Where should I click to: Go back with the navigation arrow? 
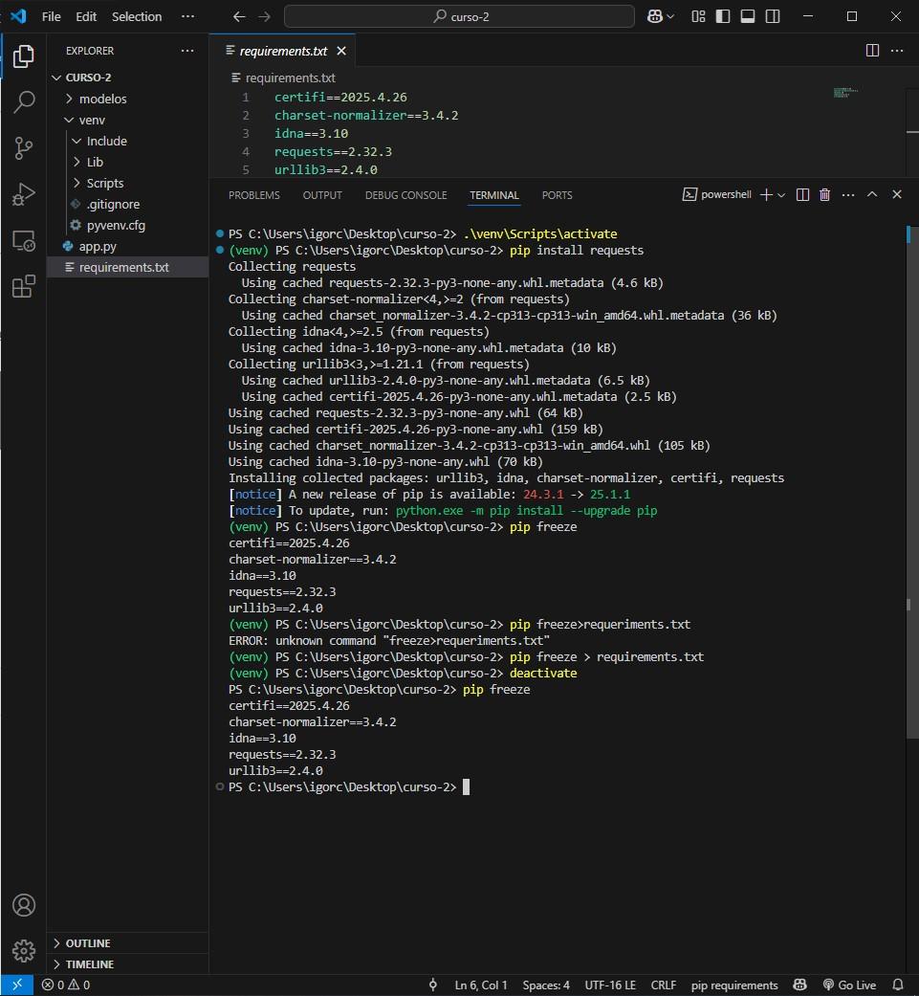(239, 16)
